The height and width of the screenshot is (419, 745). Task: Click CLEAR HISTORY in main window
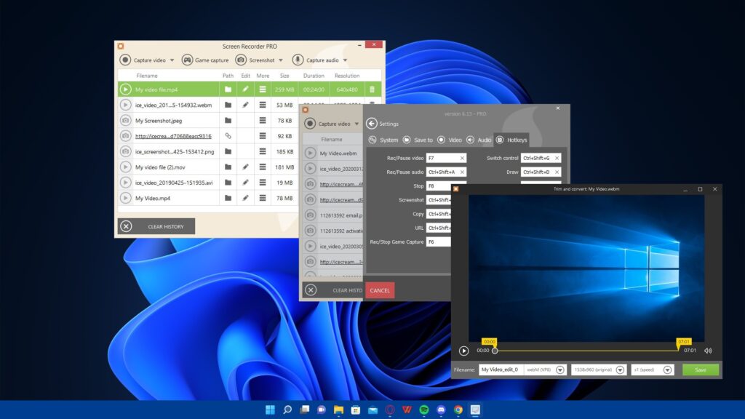pos(156,226)
